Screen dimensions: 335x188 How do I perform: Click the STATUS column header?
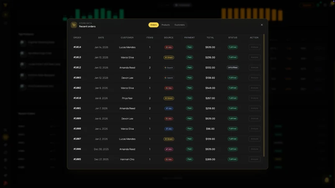233,38
